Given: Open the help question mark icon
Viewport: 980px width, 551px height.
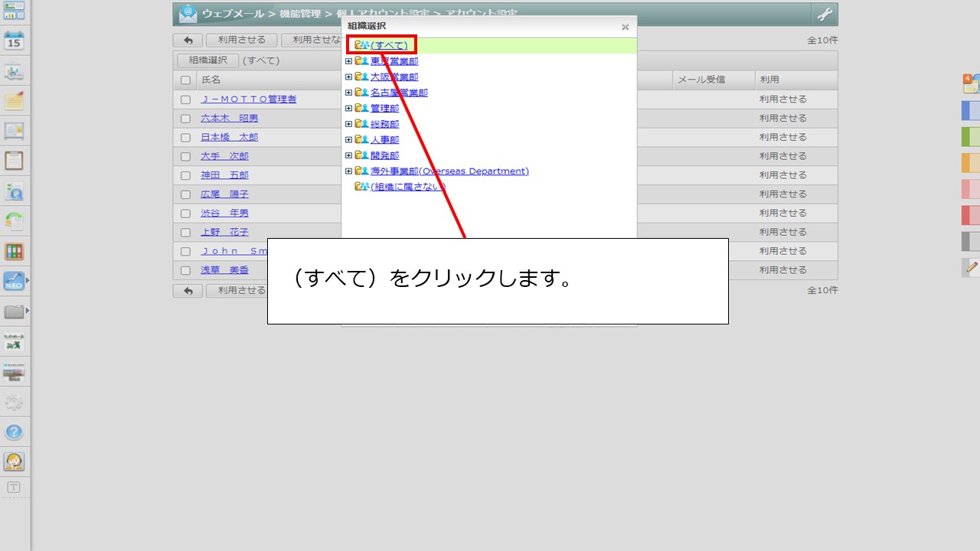Looking at the screenshot, I should click(x=14, y=432).
